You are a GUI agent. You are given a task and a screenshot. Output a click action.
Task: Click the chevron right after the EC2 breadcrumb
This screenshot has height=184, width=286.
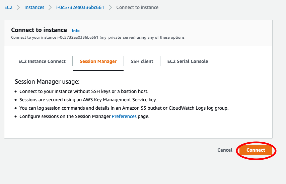(x=18, y=7)
